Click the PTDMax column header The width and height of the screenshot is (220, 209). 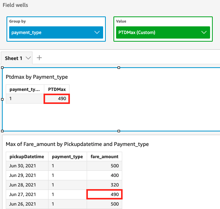coord(57,89)
